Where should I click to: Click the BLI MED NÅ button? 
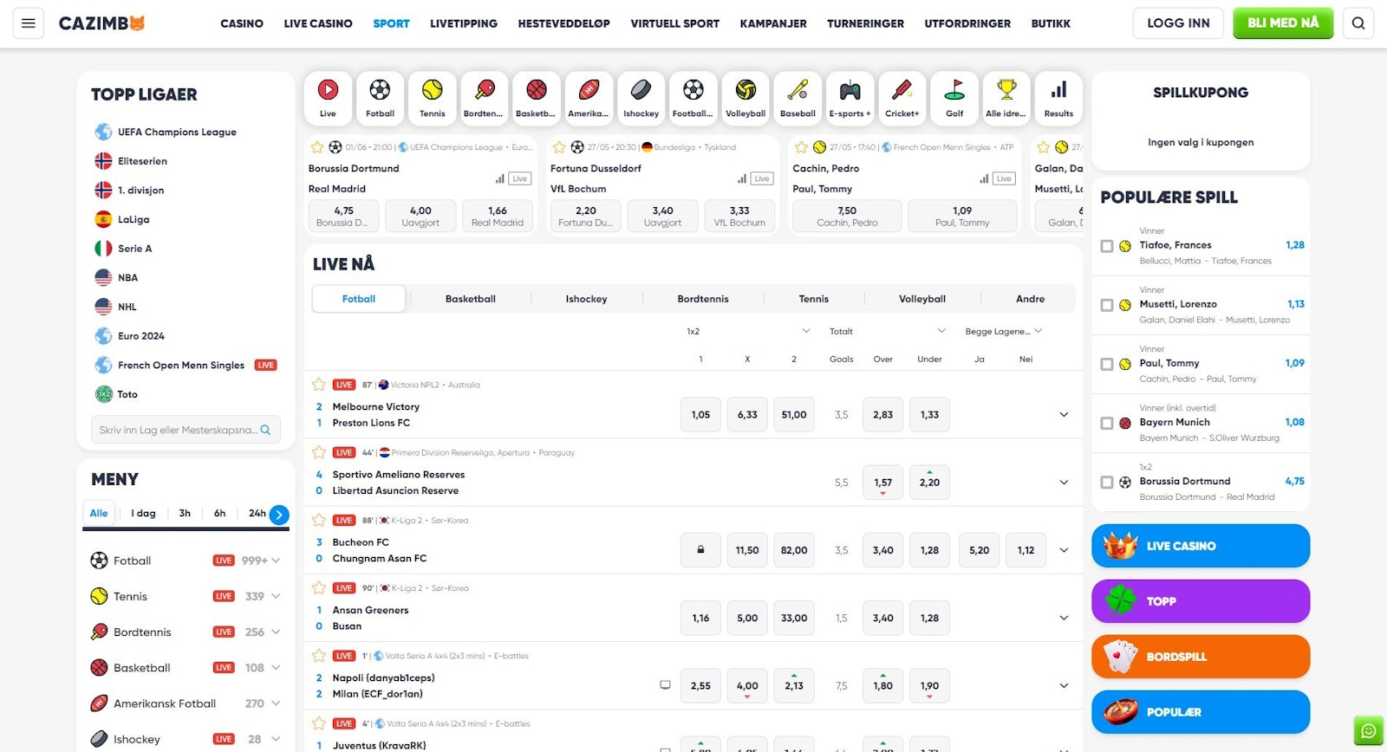(x=1282, y=23)
